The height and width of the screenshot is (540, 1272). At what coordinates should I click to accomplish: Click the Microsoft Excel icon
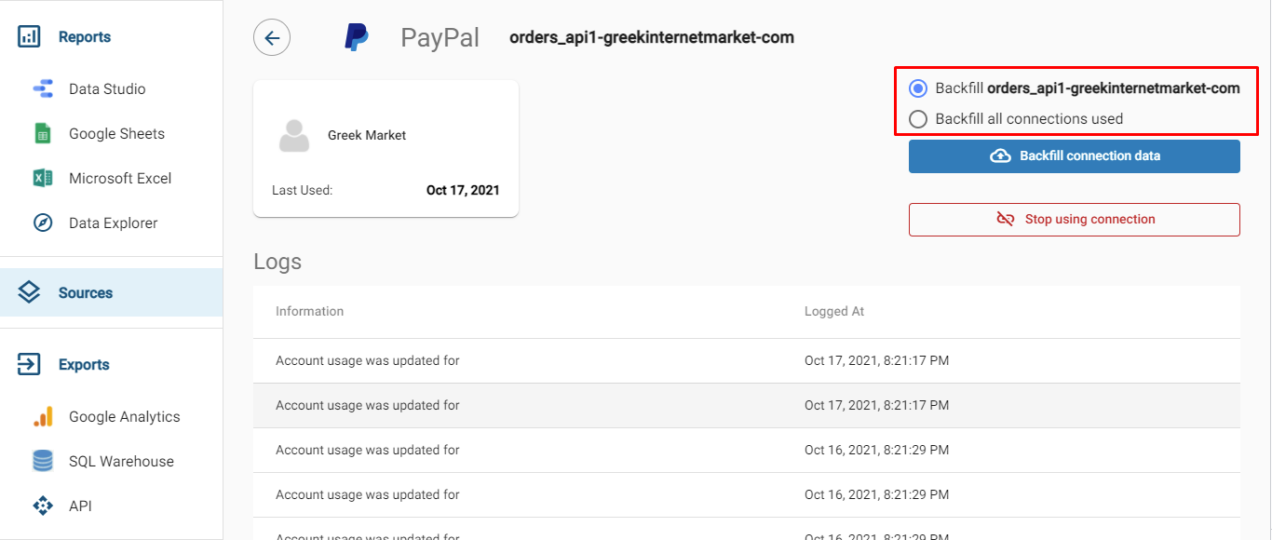point(43,179)
